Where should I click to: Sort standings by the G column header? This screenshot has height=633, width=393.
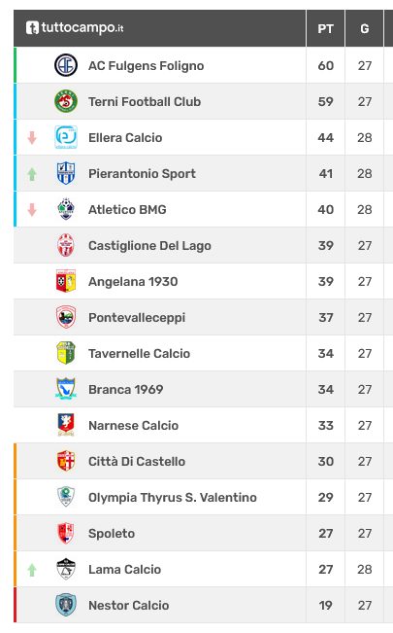coord(365,28)
